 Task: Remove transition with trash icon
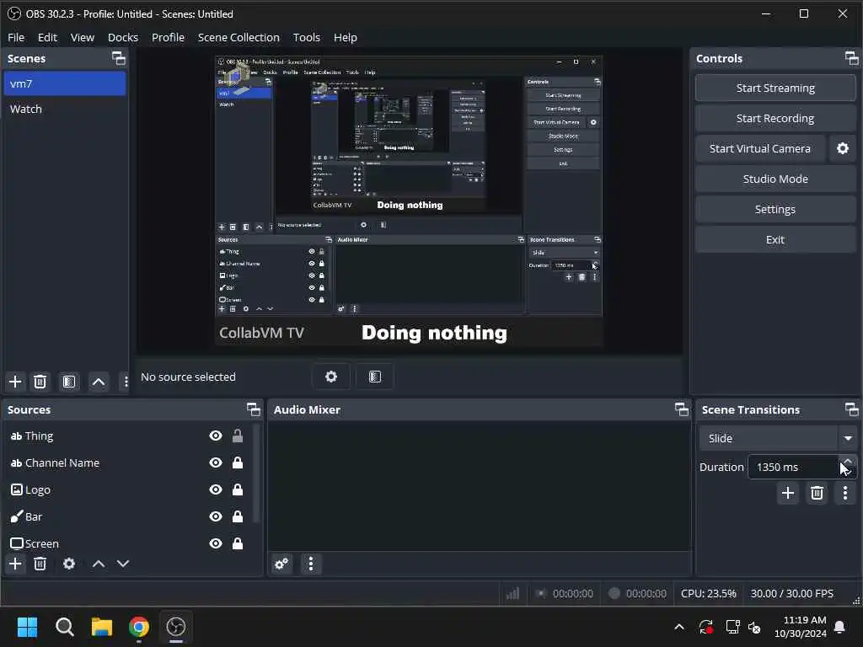click(817, 493)
